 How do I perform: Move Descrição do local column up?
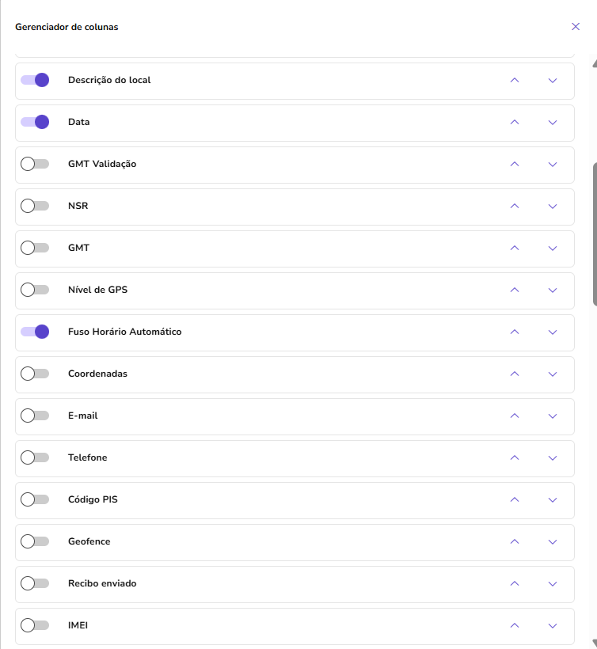pyautogui.click(x=515, y=81)
